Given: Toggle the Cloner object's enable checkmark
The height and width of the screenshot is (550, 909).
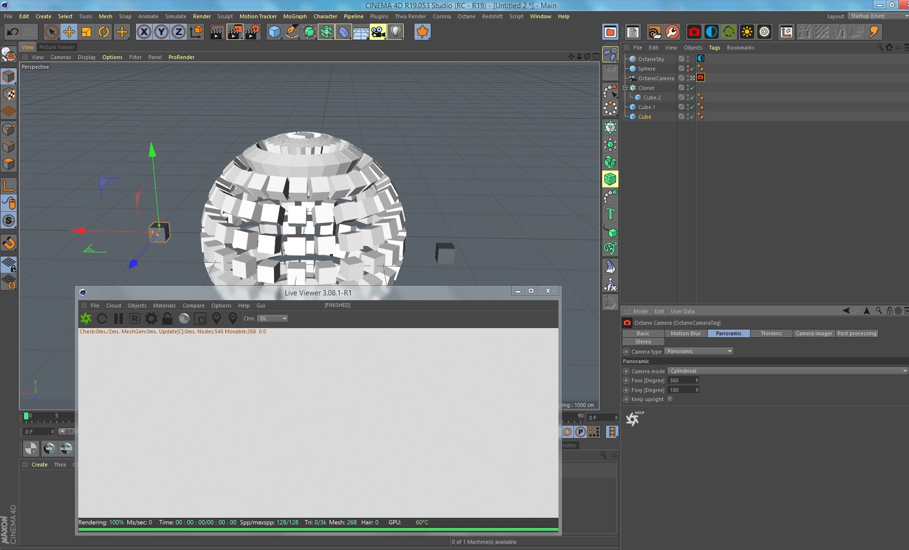Looking at the screenshot, I should click(x=692, y=88).
